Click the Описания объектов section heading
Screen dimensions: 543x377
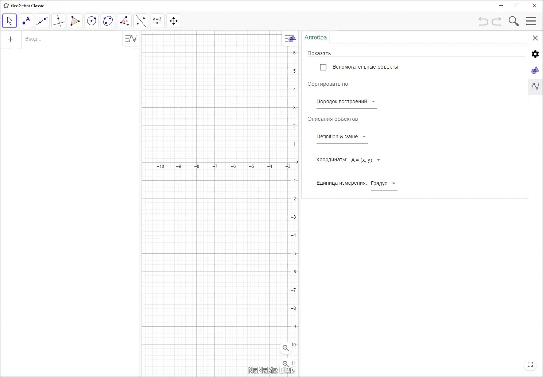[333, 119]
